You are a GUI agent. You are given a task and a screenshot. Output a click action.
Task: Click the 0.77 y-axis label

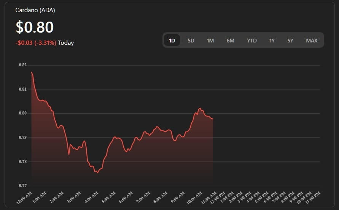point(23,186)
